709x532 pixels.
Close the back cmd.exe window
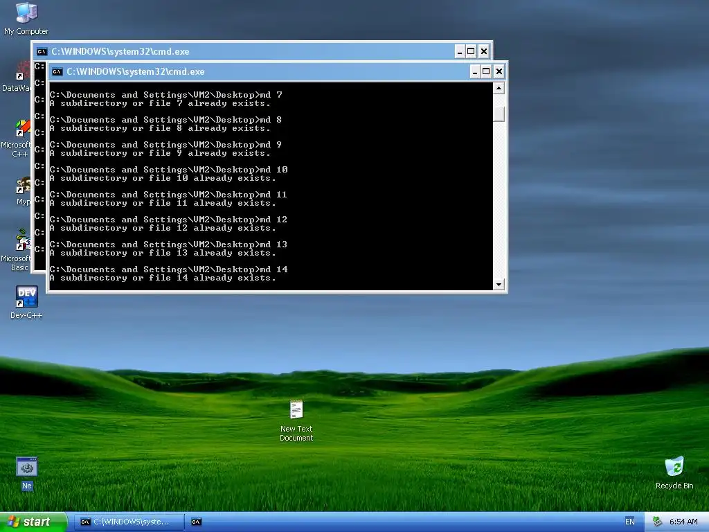(483, 51)
